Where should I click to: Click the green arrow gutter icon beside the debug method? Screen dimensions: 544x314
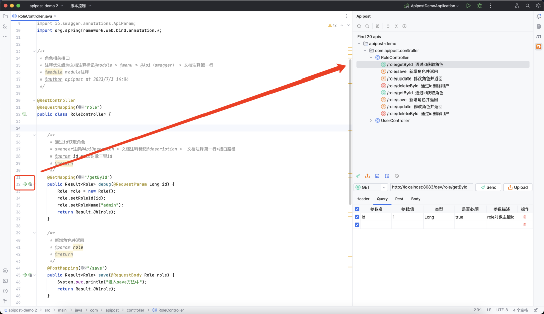(25, 184)
